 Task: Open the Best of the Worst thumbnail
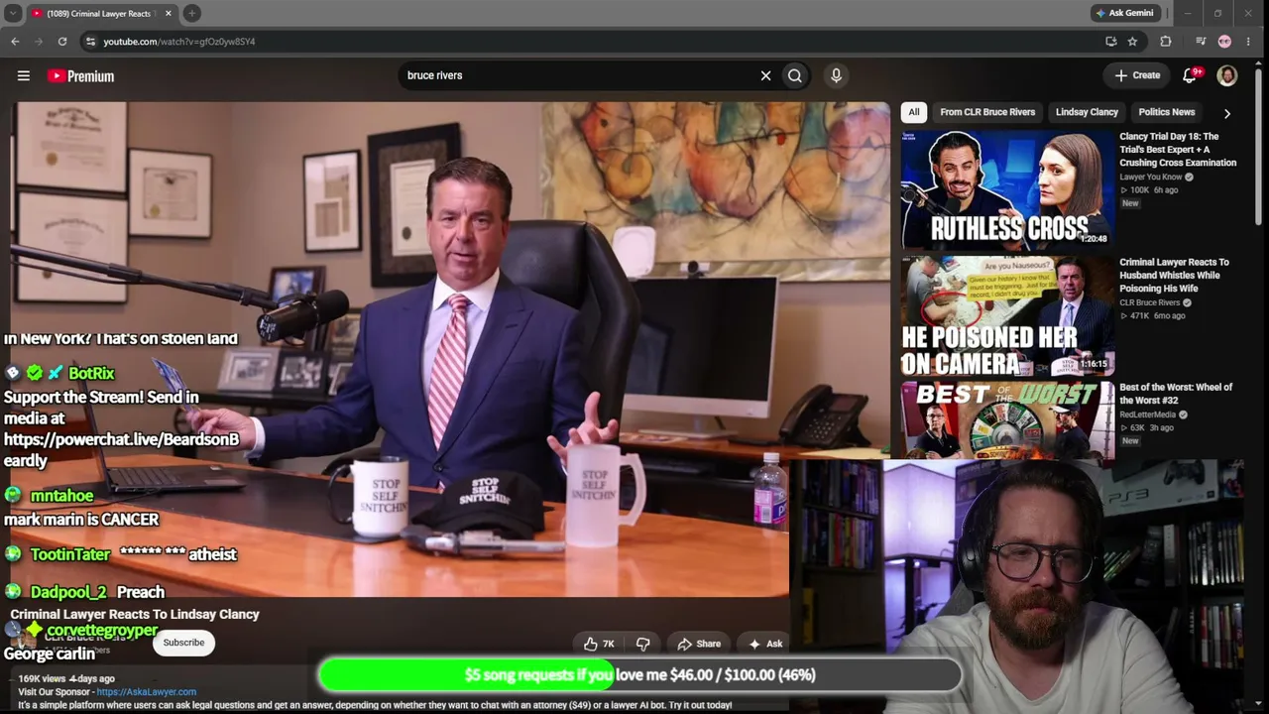pos(1007,420)
